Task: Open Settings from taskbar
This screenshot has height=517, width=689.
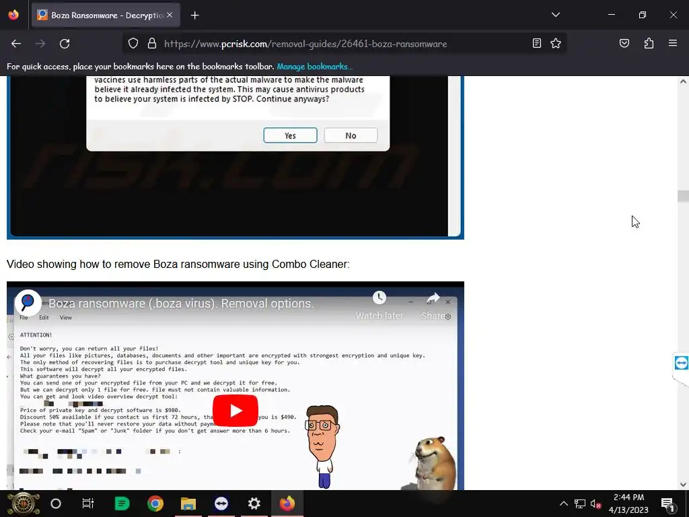Action: coord(254,504)
